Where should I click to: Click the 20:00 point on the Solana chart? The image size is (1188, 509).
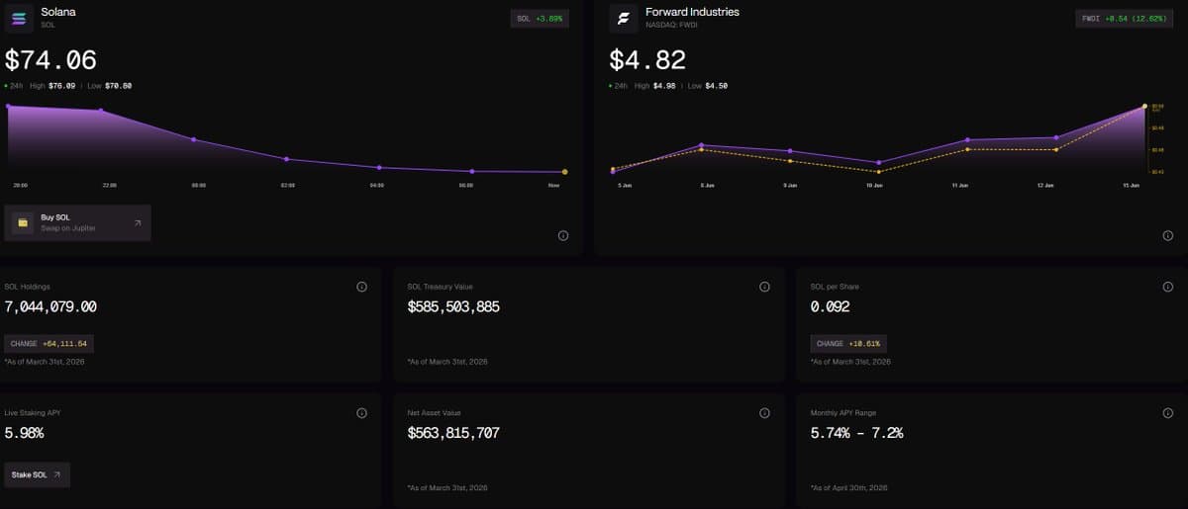point(8,106)
